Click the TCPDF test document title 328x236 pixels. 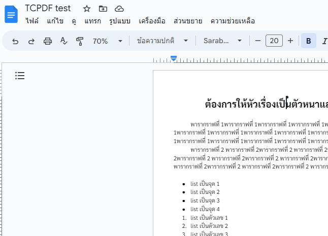point(48,8)
